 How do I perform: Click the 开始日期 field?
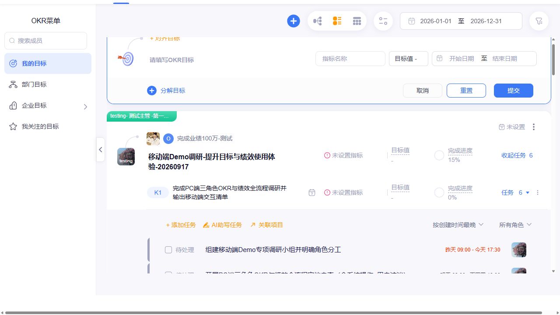[x=462, y=59]
